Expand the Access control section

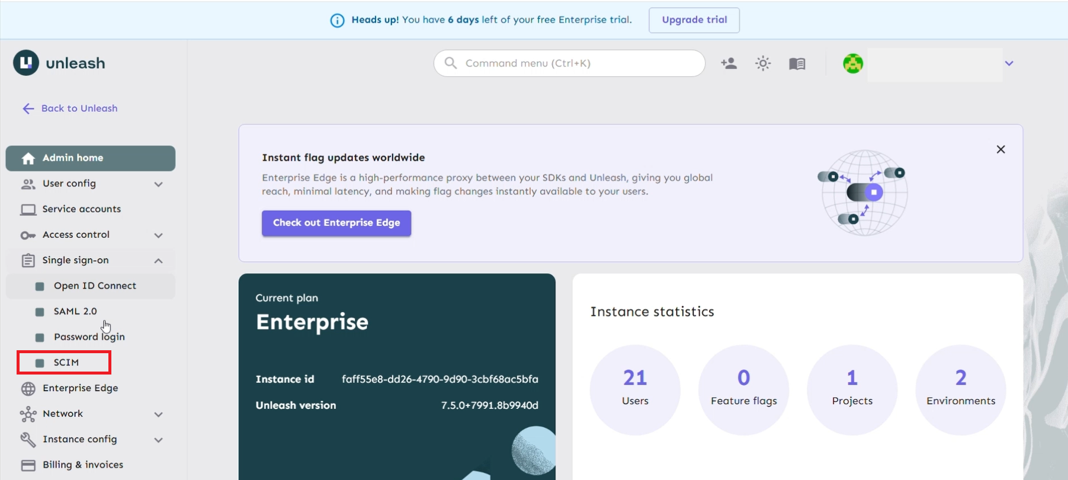coord(158,235)
